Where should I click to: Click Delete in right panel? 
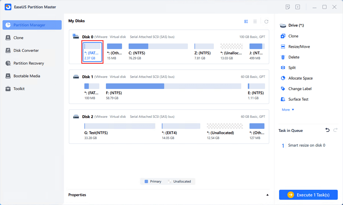pyautogui.click(x=294, y=57)
